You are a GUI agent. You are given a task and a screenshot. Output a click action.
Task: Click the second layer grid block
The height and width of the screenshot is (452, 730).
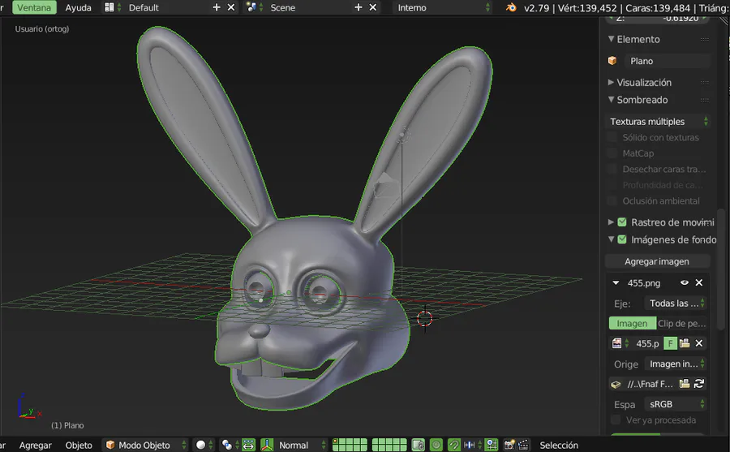click(x=389, y=445)
